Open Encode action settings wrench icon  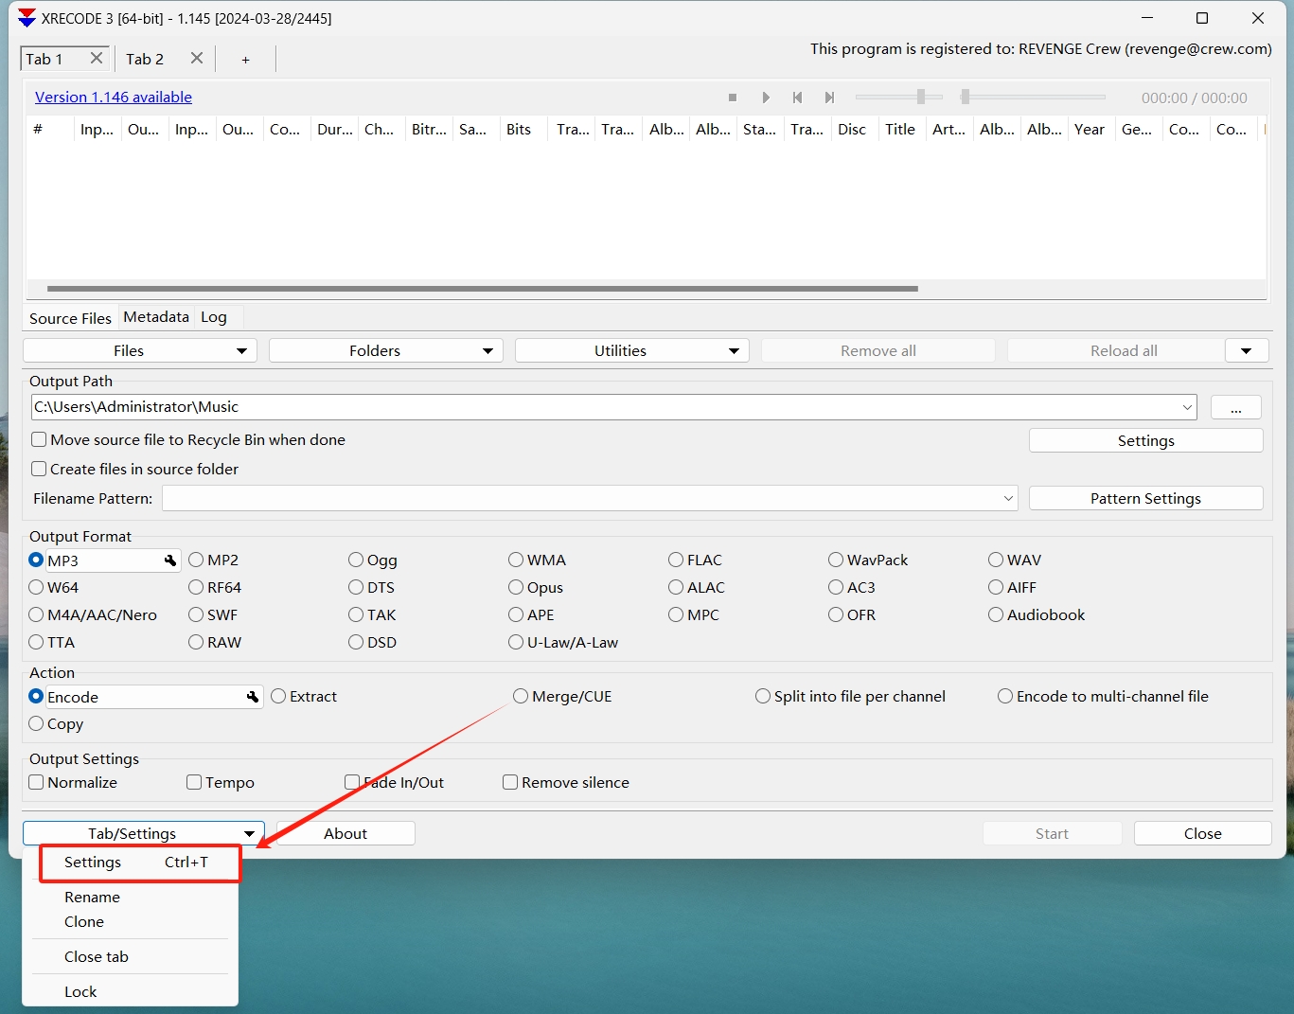pyautogui.click(x=253, y=697)
